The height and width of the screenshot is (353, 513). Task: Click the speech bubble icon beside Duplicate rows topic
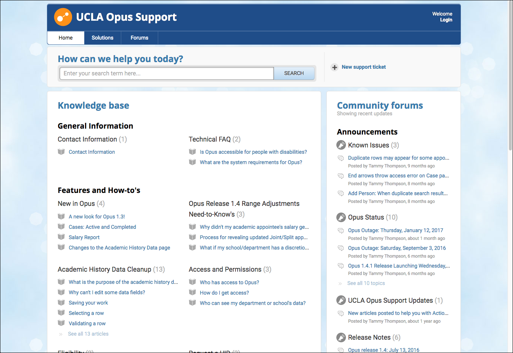tap(341, 158)
